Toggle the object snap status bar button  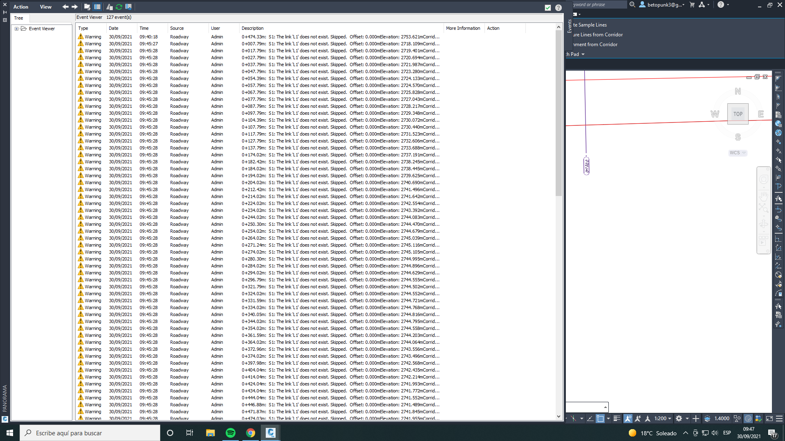[x=600, y=419]
